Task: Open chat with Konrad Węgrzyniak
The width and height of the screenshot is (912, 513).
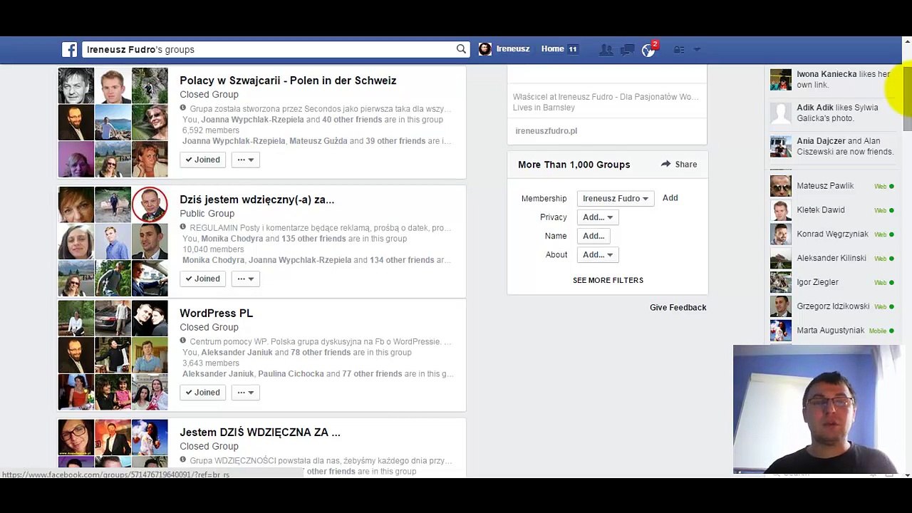Action: (x=832, y=234)
